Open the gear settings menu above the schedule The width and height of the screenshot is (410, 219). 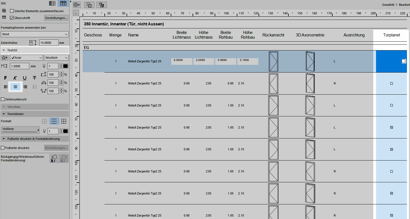[x=77, y=5]
